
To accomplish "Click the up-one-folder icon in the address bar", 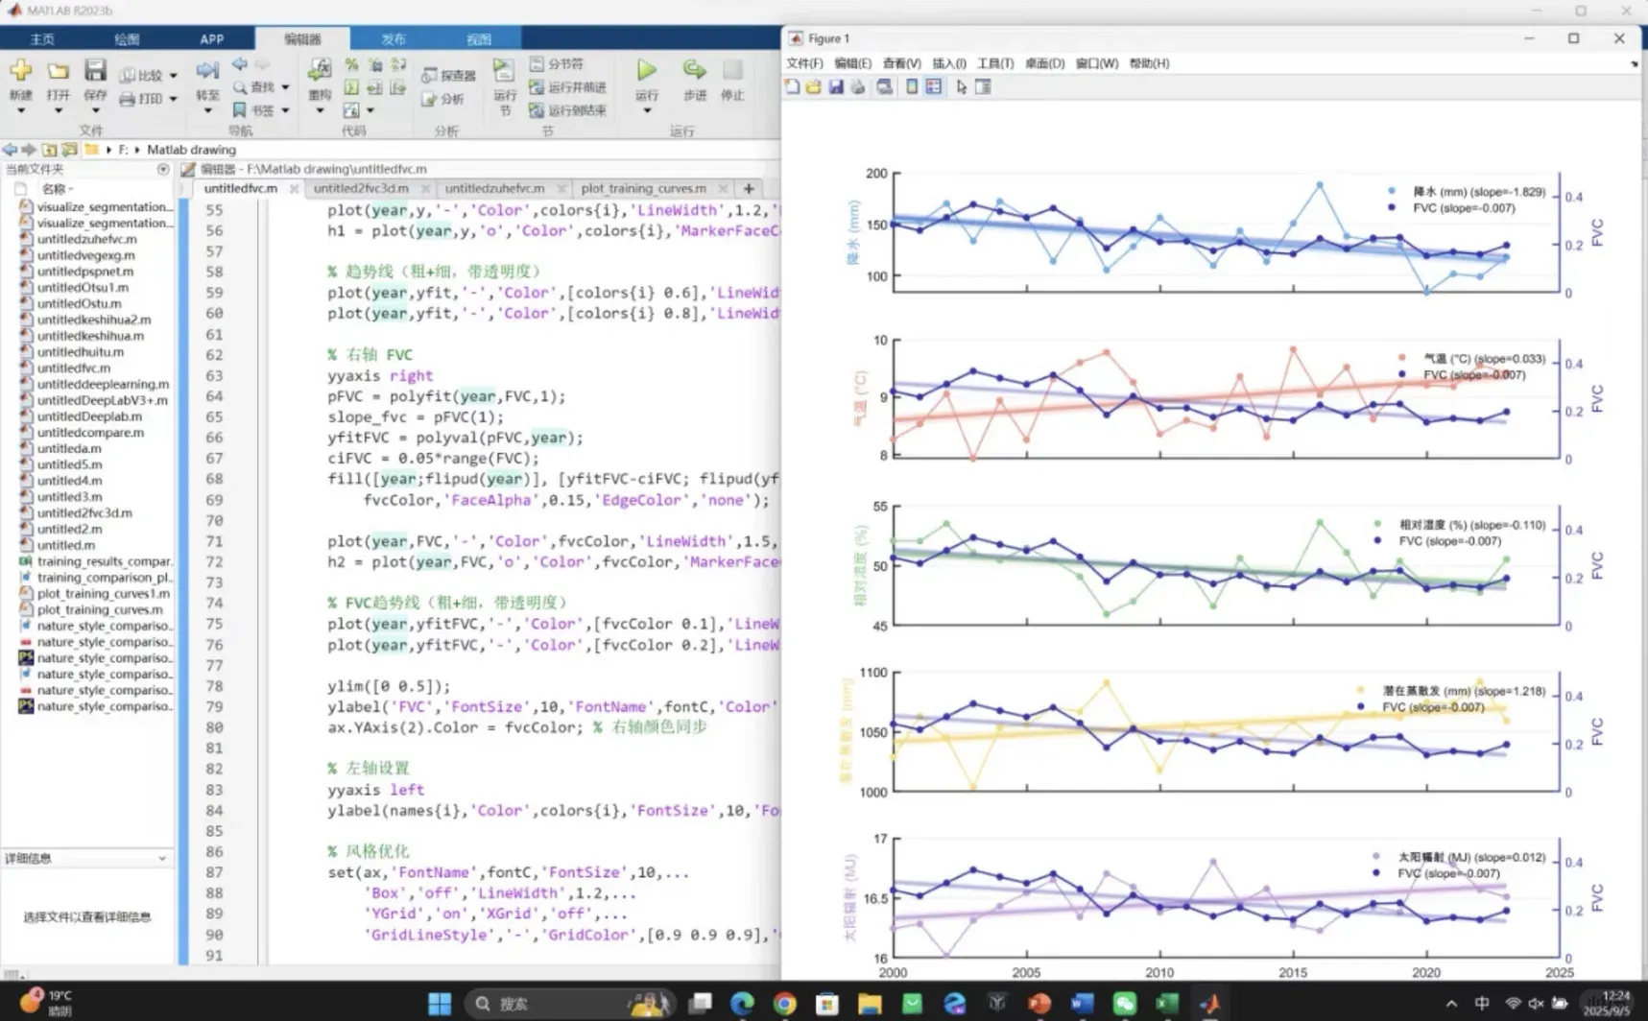I will pos(49,150).
